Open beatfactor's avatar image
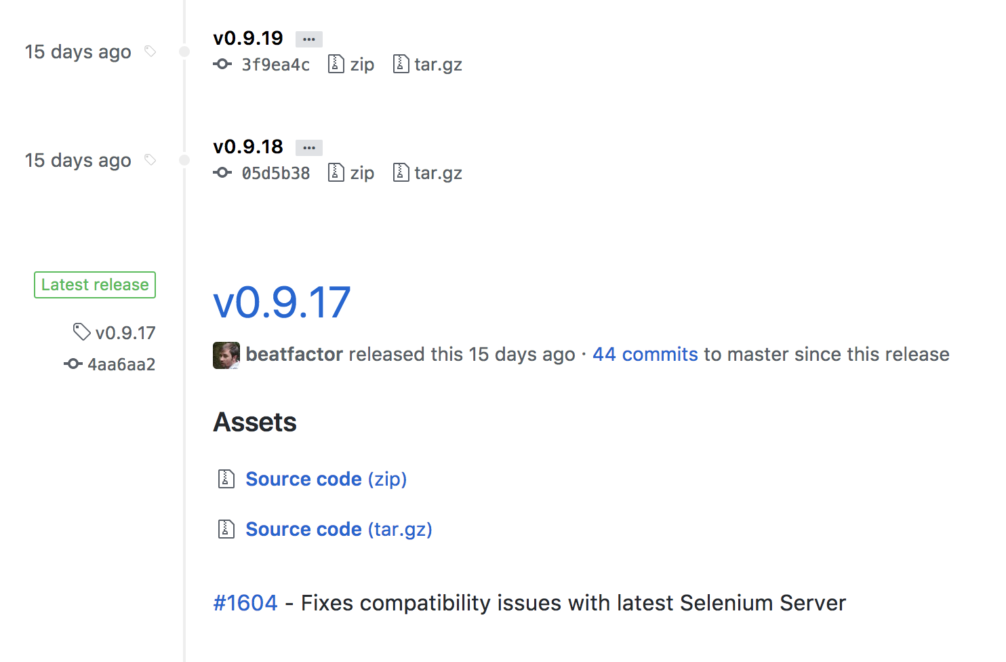 click(x=226, y=355)
